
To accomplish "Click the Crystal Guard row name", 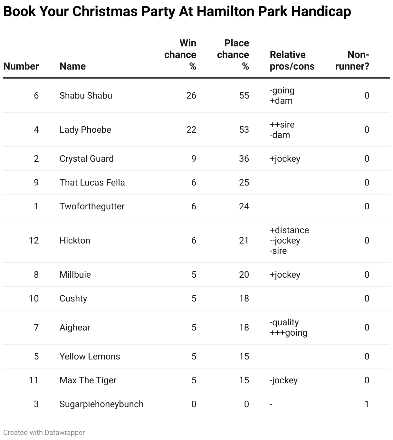I will [x=86, y=159].
